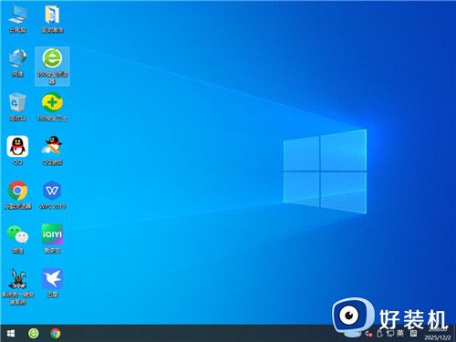Select the yellow documents folder desktop icon
Screen dimensions: 456x342
pos(52,19)
